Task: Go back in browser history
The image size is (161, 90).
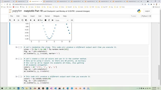Action: 2,4
